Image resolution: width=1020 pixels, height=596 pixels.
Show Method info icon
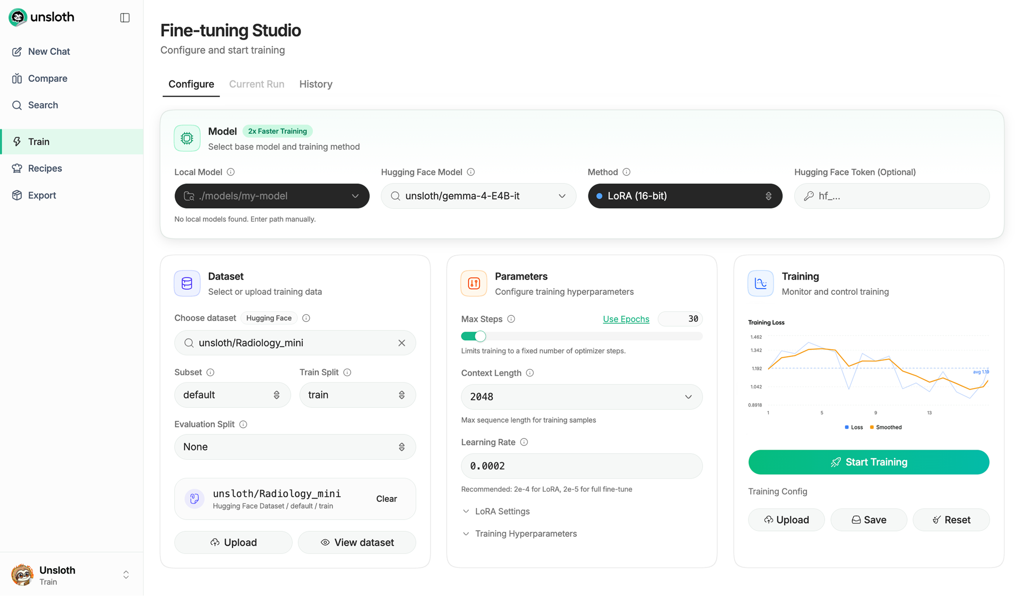pos(626,172)
